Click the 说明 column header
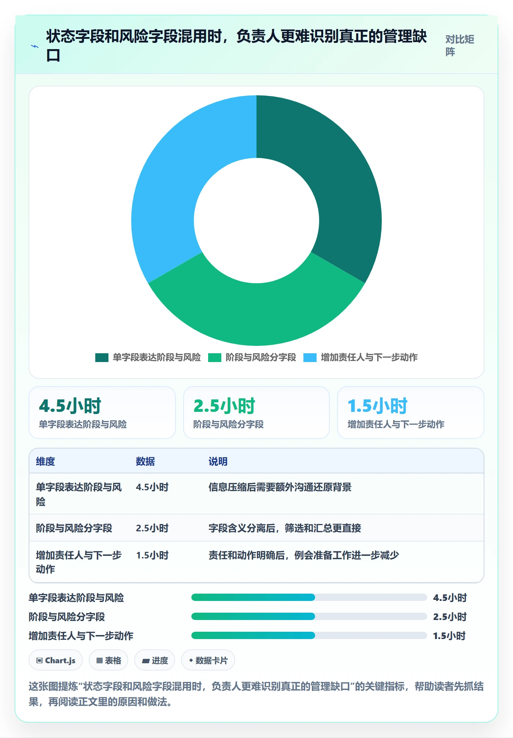Screen dimensions: 513x738 tap(218, 461)
